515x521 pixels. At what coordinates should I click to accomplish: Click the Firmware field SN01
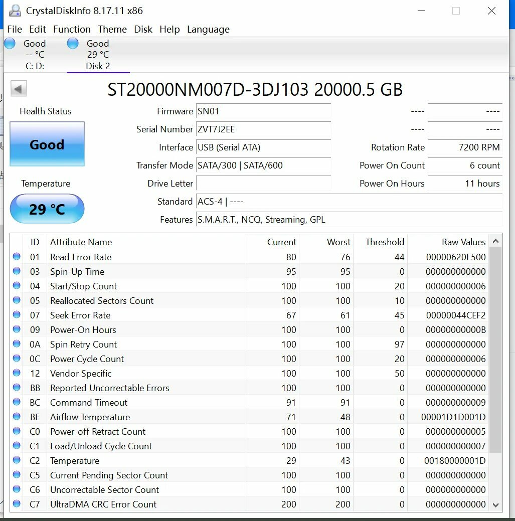263,111
